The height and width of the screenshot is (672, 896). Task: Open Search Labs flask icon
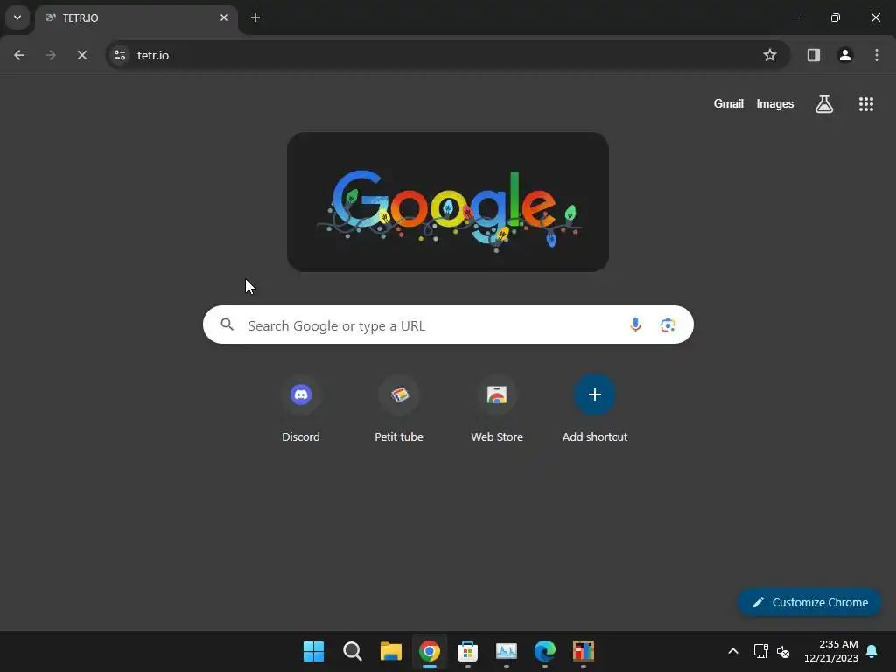(824, 104)
